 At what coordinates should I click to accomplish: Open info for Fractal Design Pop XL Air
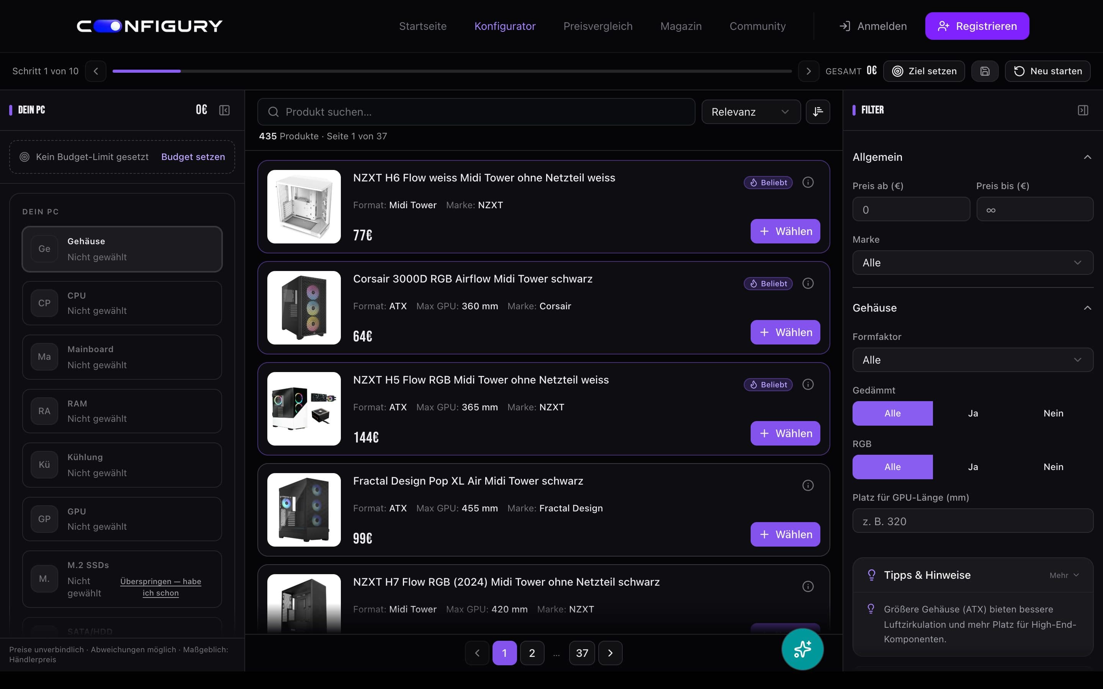808,485
